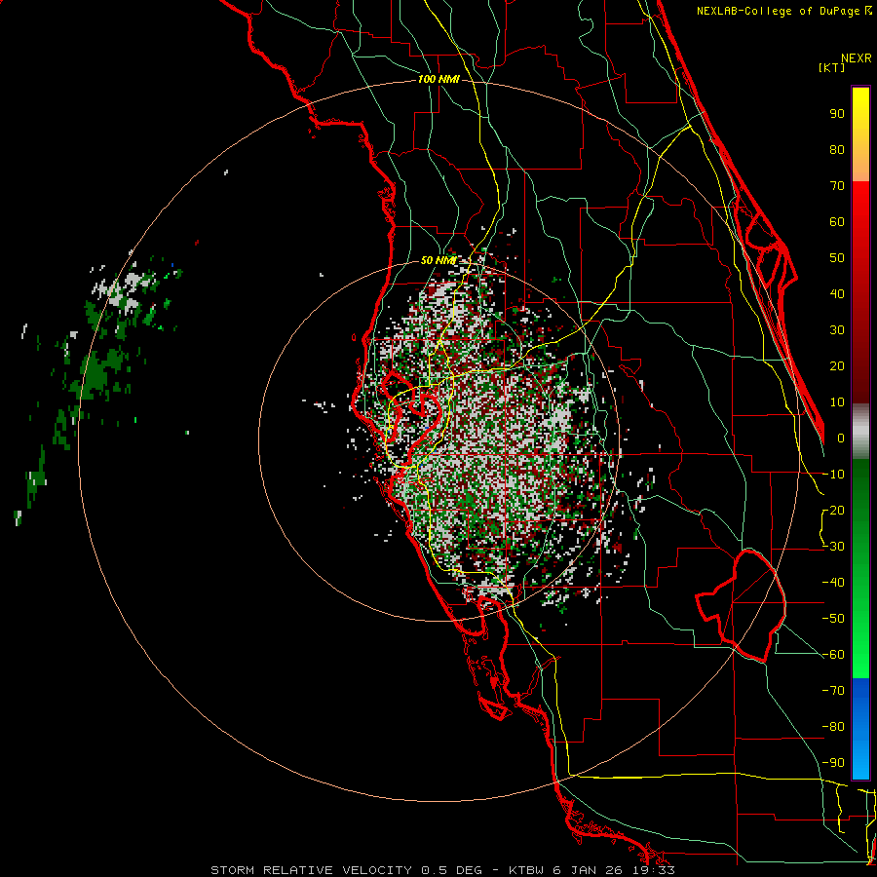Click the 0 value on the velocity scale
This screenshot has height=877, width=877.
click(841, 438)
